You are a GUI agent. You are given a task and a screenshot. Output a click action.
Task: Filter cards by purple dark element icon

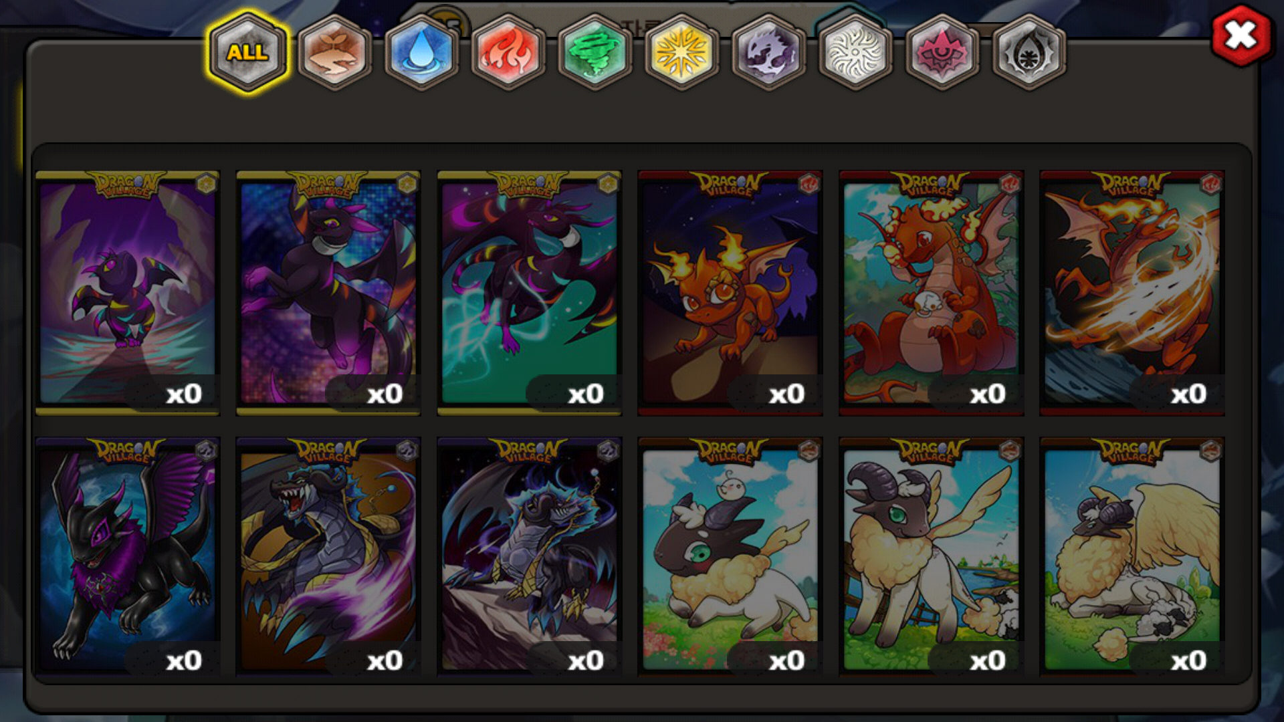[768, 52]
